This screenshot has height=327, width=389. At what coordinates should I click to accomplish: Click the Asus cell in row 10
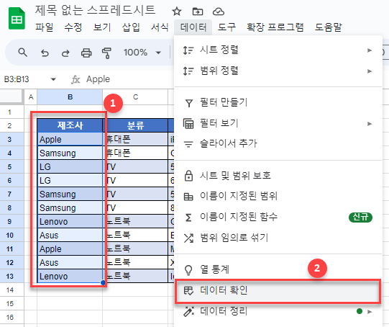70,235
